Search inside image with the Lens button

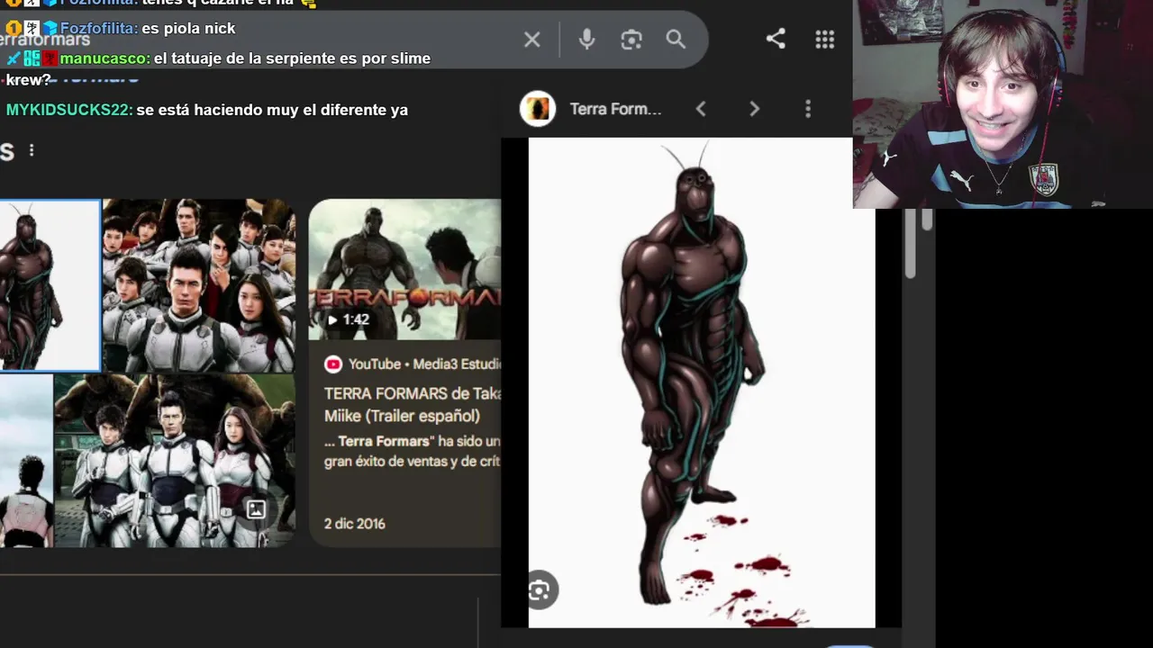[x=540, y=590]
